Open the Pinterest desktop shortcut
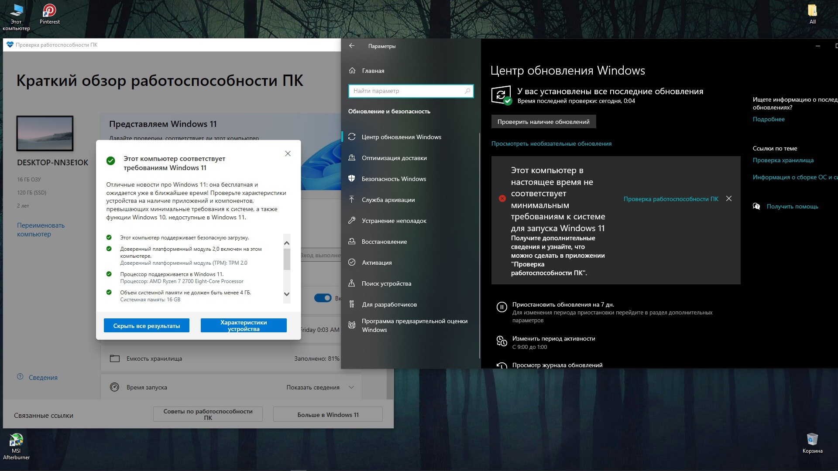The width and height of the screenshot is (838, 471). (x=49, y=14)
